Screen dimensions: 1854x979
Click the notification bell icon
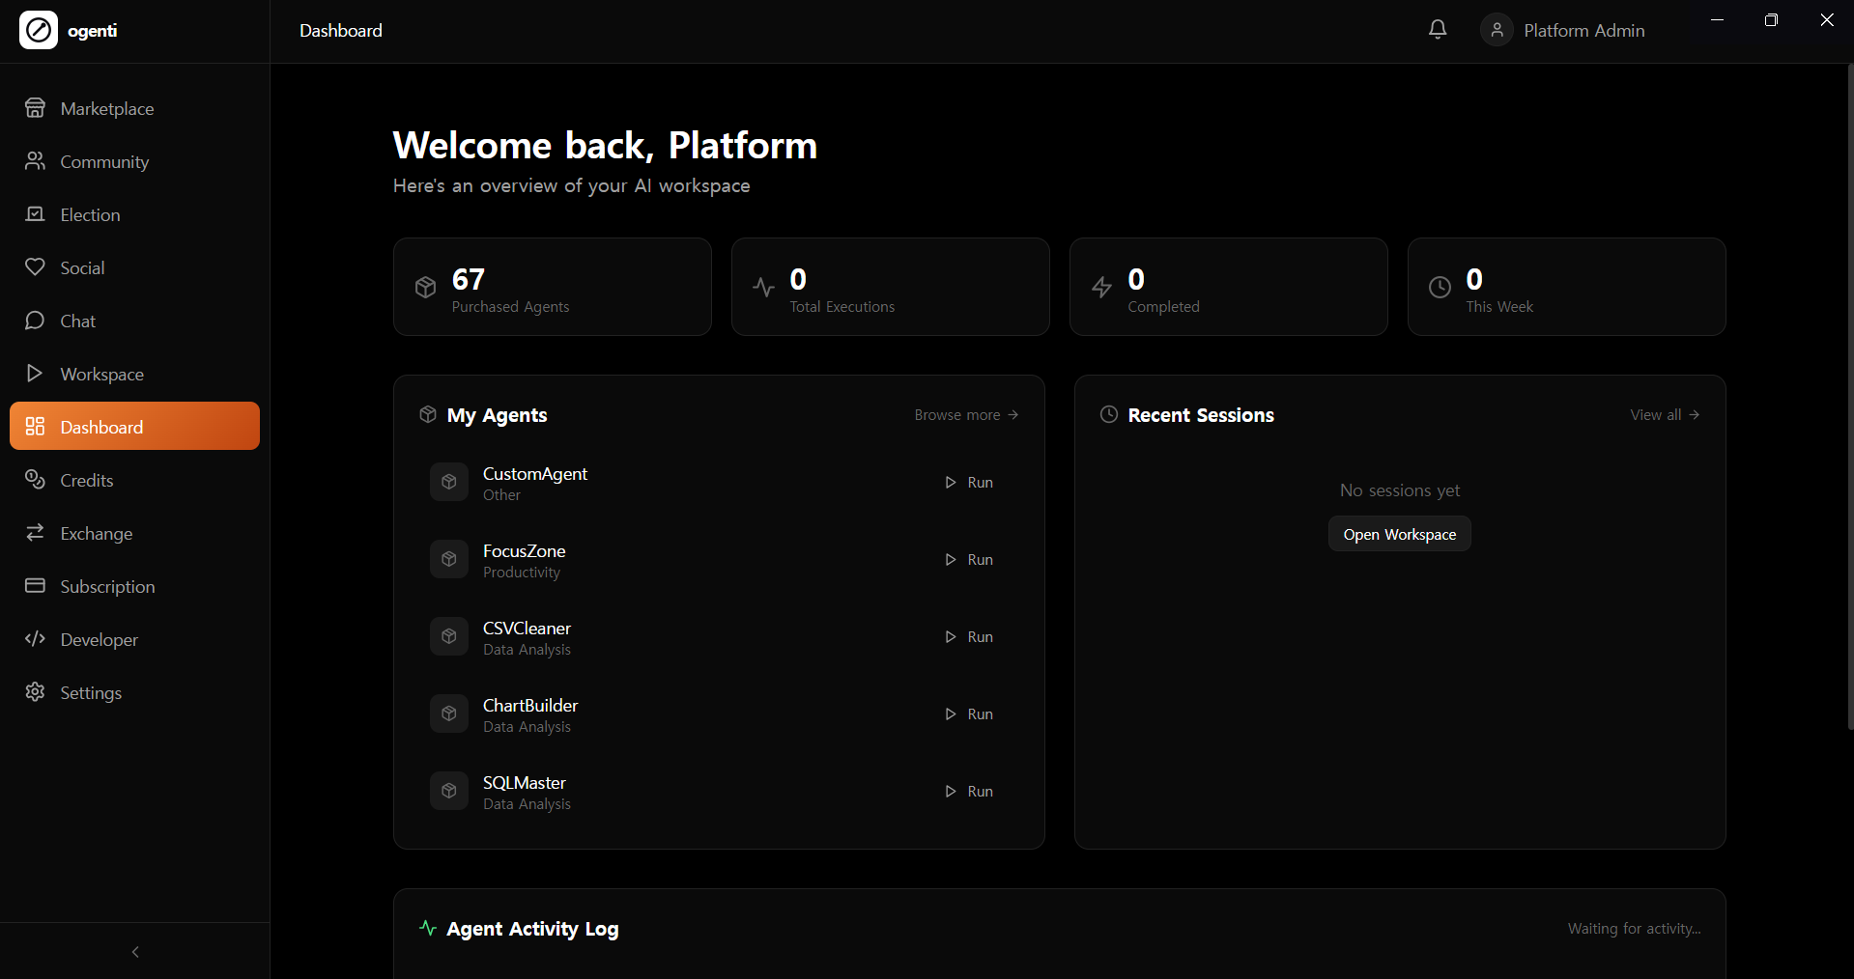pyautogui.click(x=1438, y=30)
